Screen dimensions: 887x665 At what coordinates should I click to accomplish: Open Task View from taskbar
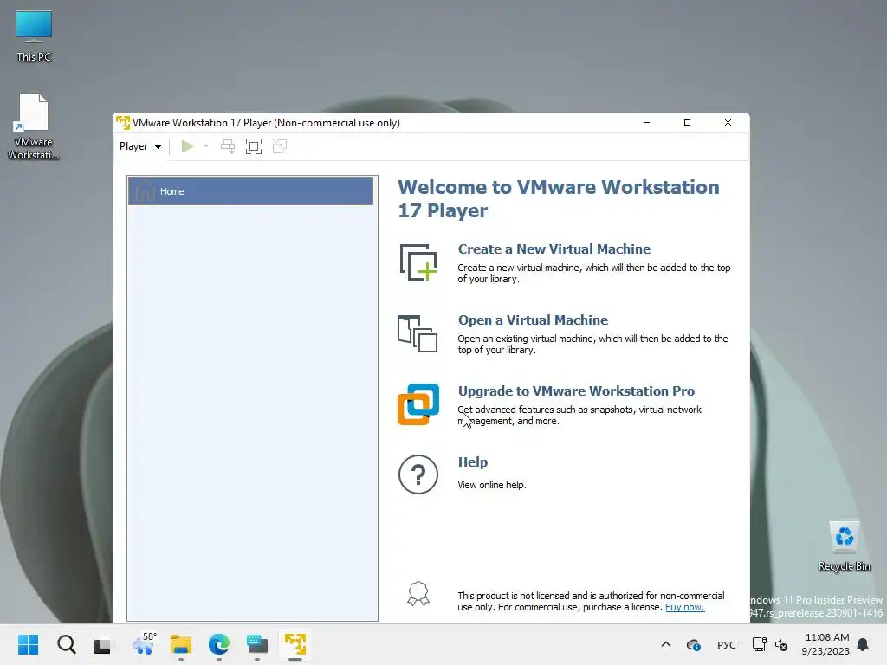point(102,644)
